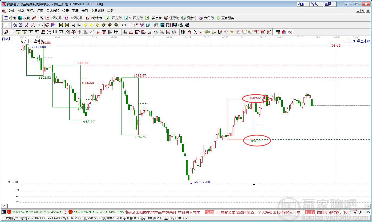The height and width of the screenshot is (222, 372).
Task: Click the 15:08 news ticker timestamp
Action: click(210, 212)
